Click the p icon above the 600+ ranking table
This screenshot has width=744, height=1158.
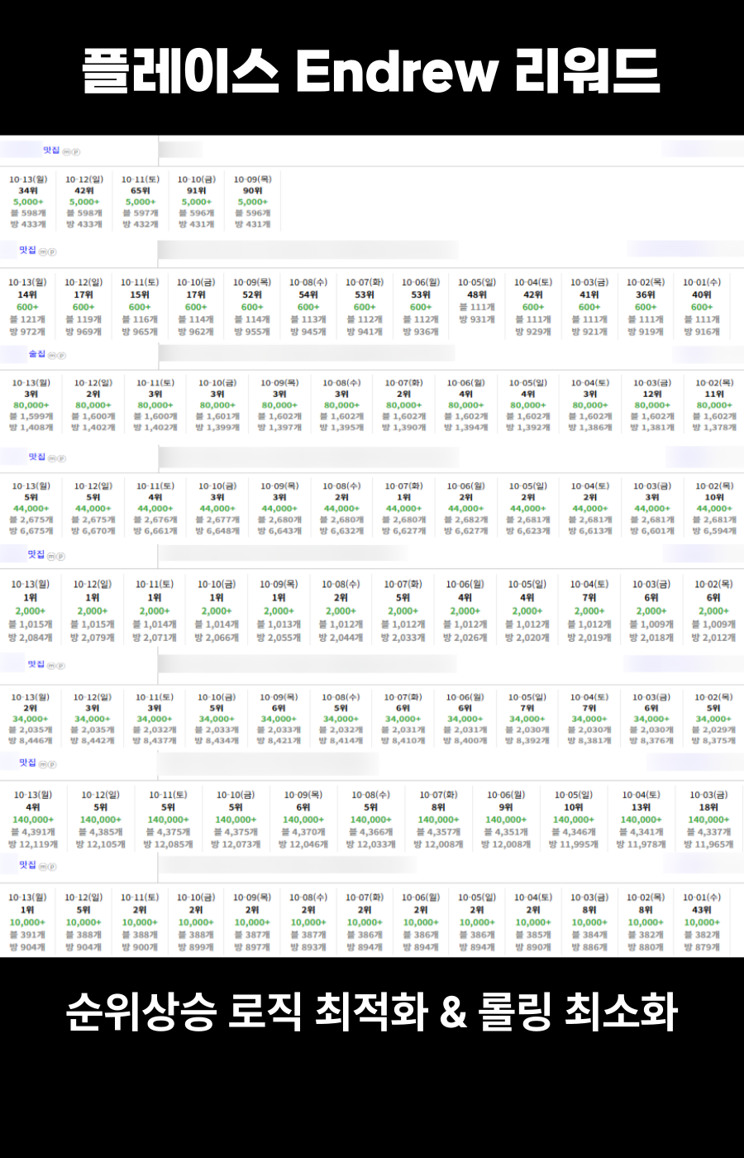(x=52, y=251)
